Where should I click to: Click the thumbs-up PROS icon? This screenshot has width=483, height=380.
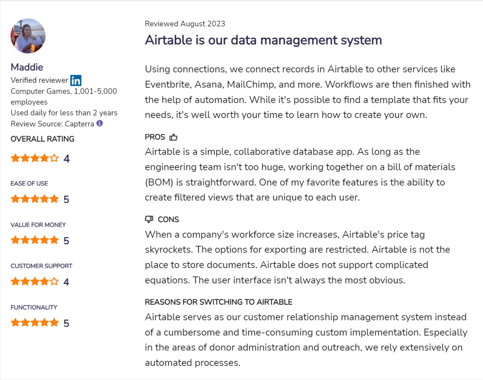click(x=173, y=137)
